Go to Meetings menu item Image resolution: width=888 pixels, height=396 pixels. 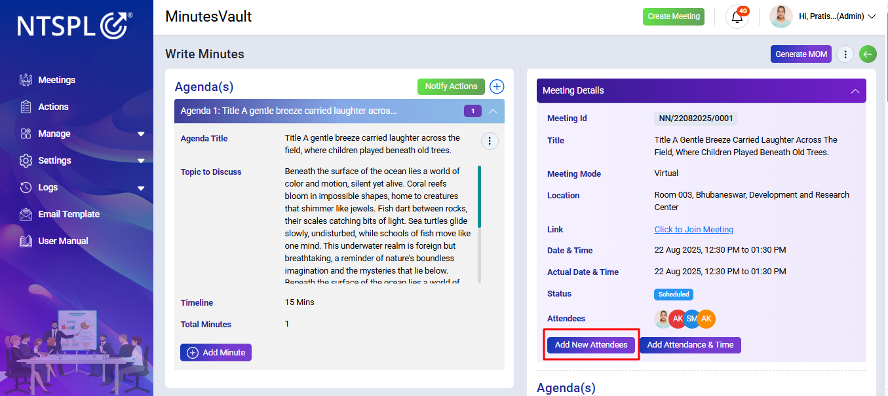(56, 80)
